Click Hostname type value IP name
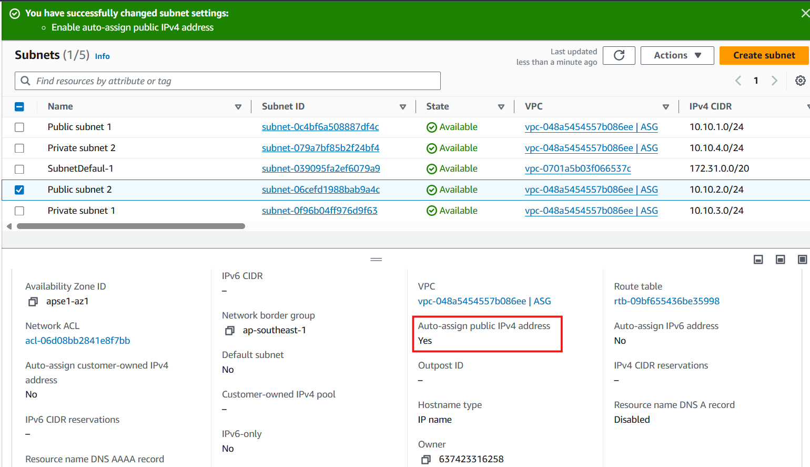This screenshot has width=810, height=467. [x=435, y=420]
